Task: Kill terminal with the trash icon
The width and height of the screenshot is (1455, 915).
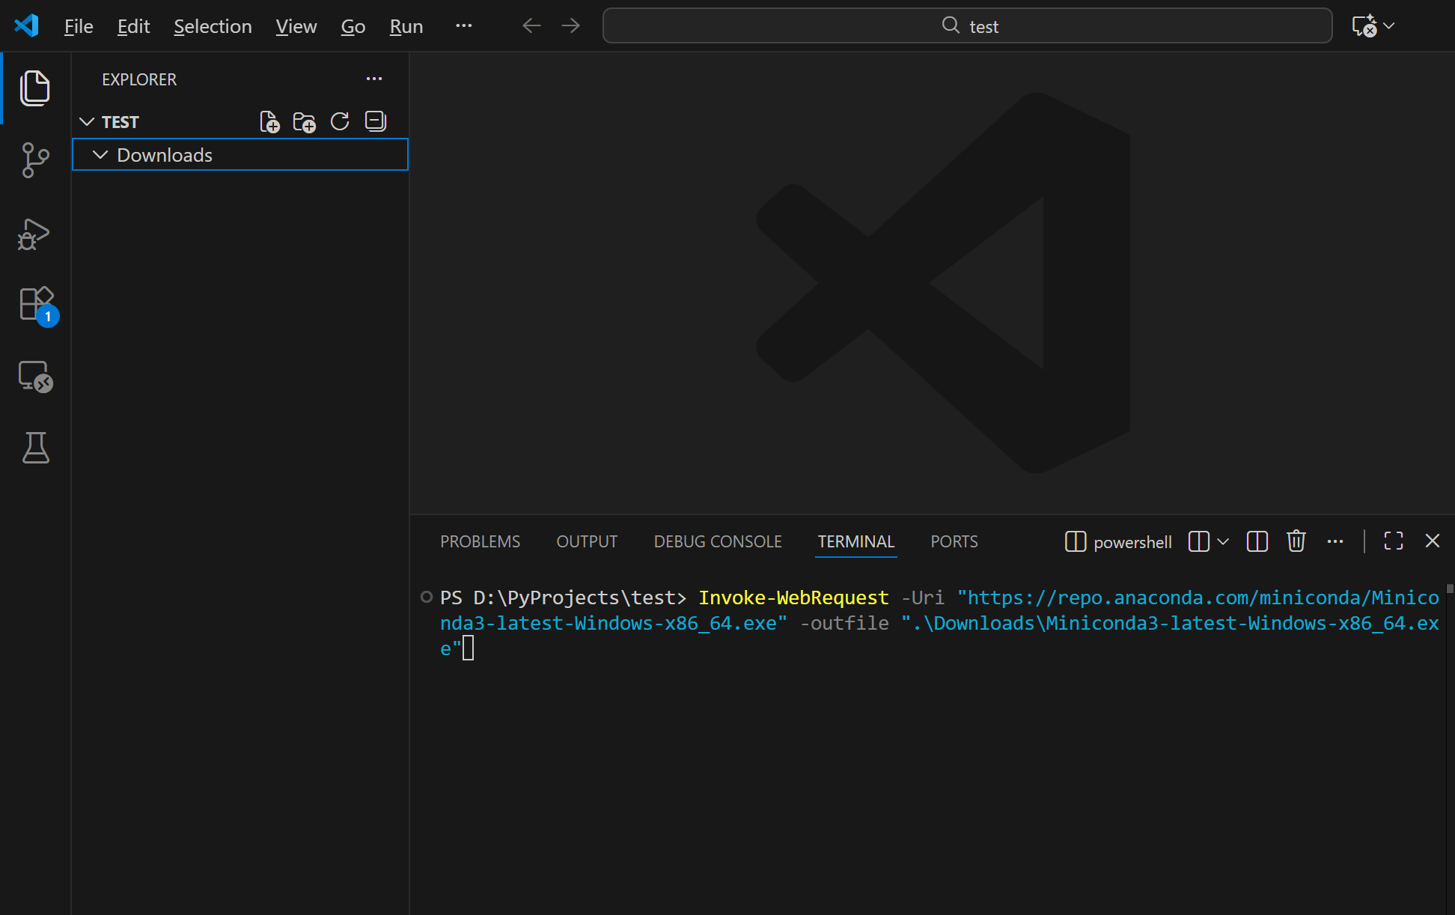Action: [x=1296, y=541]
